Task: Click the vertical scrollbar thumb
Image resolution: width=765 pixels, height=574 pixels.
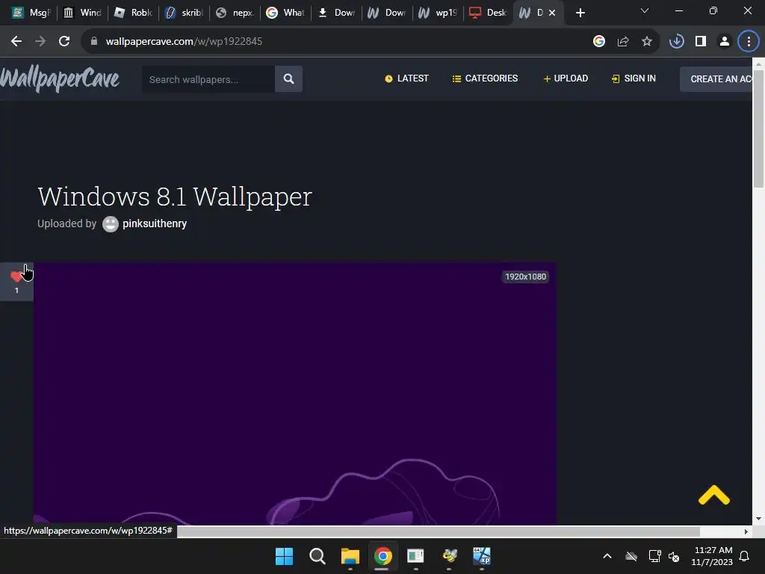Action: (x=758, y=128)
